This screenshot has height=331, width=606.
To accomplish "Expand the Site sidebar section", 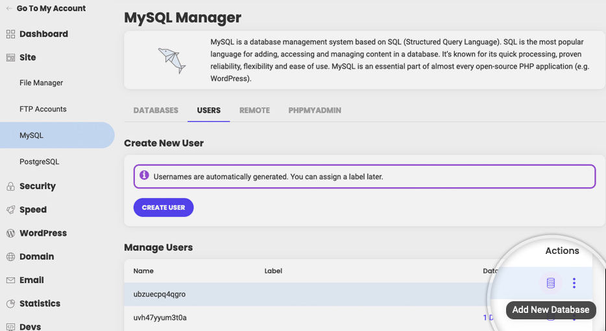I will [x=28, y=58].
